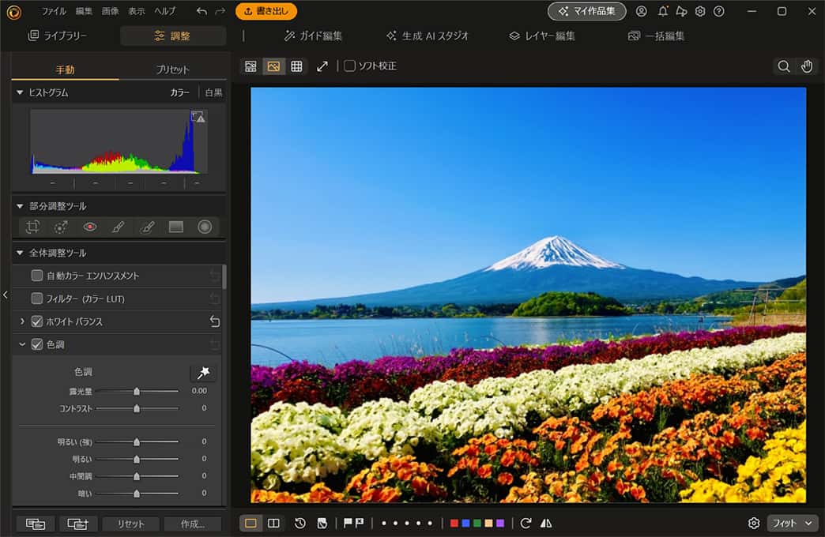Pick the adjustment brush tool
The width and height of the screenshot is (825, 537).
coord(119,227)
